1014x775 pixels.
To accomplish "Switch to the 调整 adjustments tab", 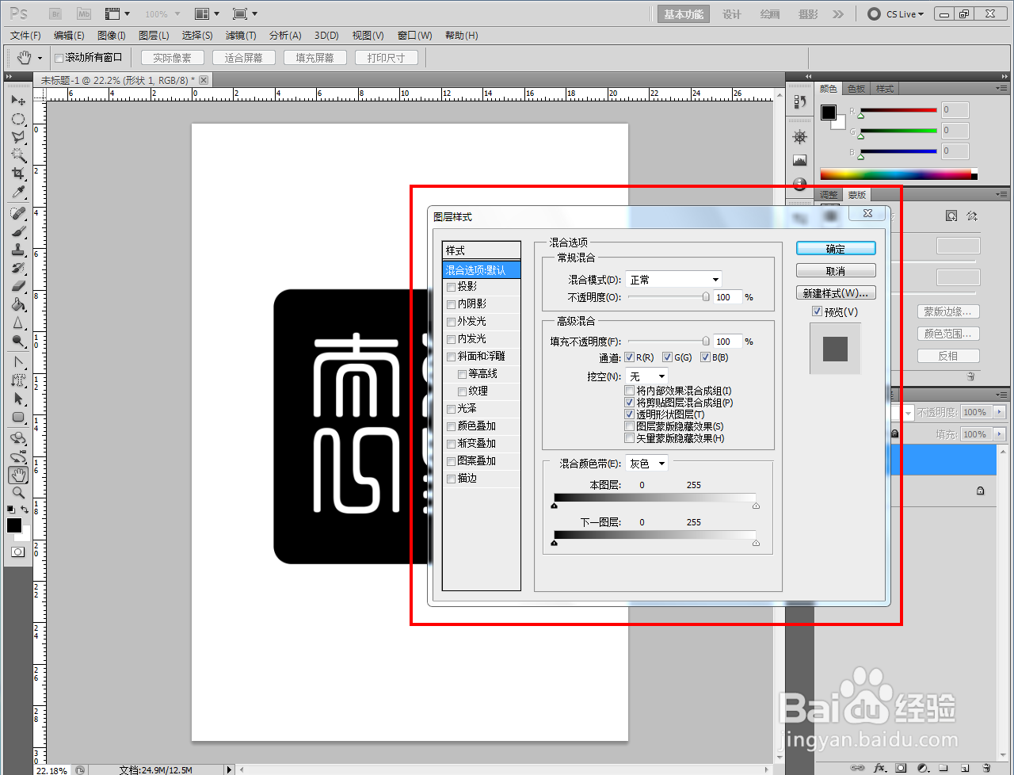I will 829,195.
